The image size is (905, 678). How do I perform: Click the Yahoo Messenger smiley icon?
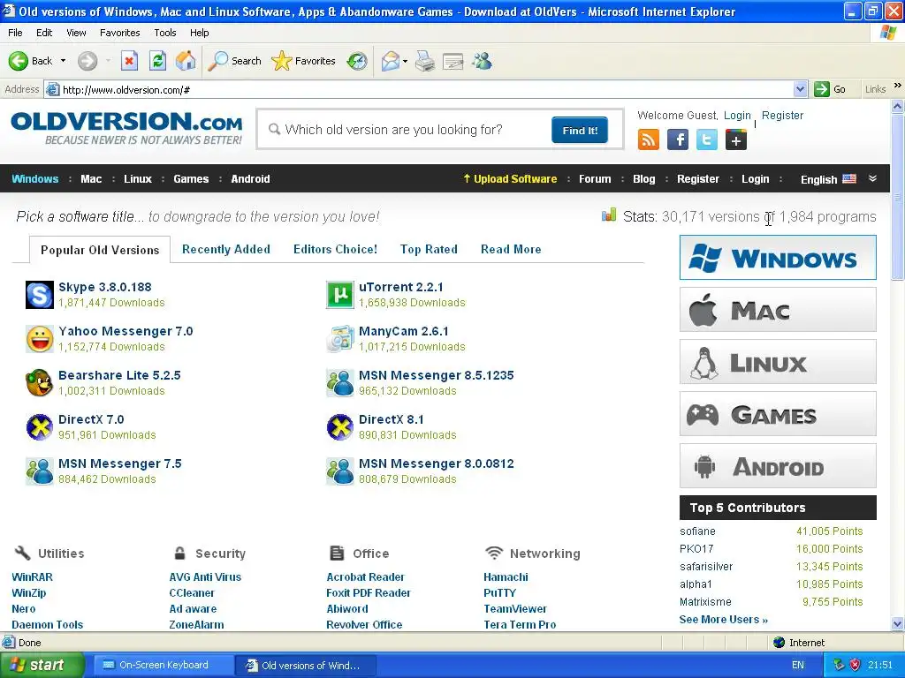point(40,339)
